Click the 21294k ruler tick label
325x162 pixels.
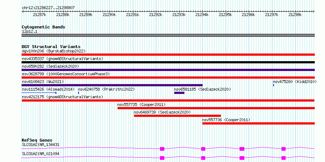tap(202, 15)
